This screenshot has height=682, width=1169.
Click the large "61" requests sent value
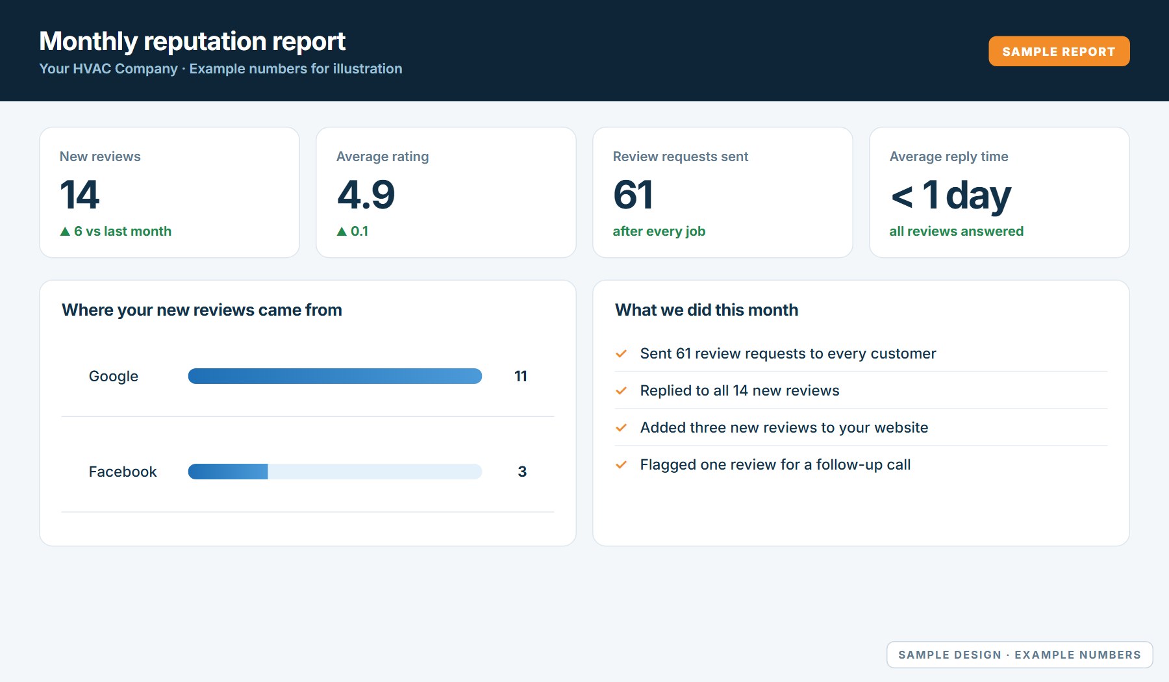tap(633, 195)
